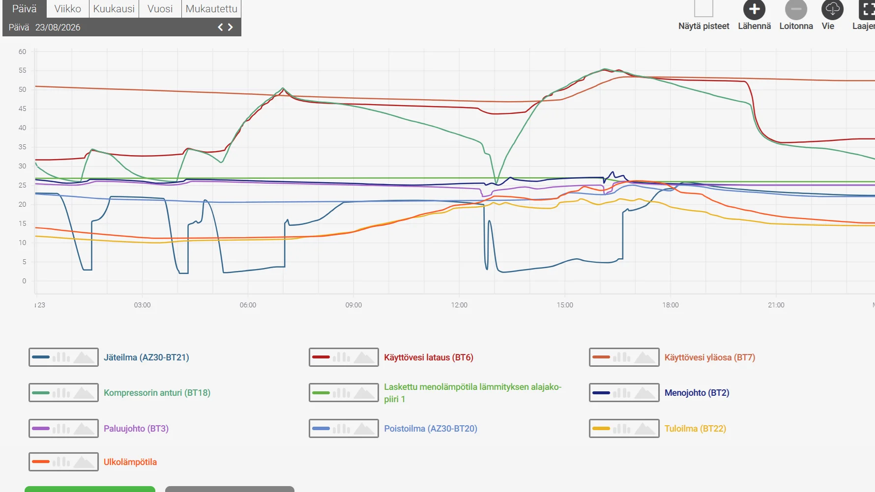Toggle Laskettu menolämpötila legend box
This screenshot has height=492, width=875.
coord(344,393)
